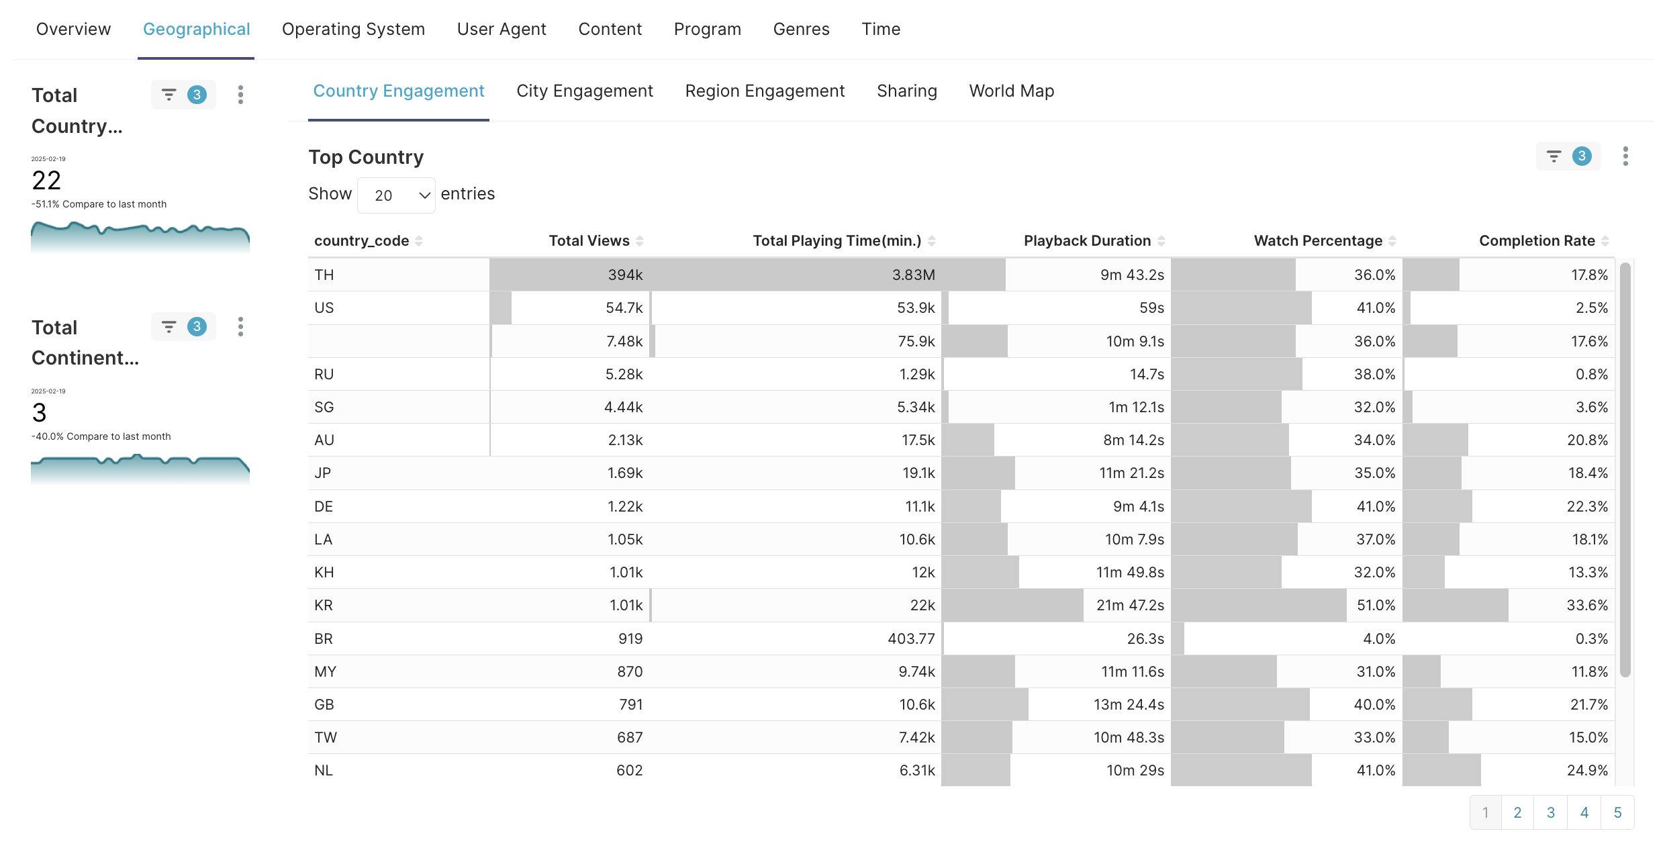Viewport: 1665px width, 858px height.
Task: Click the 22 total country value
Action: [x=46, y=181]
